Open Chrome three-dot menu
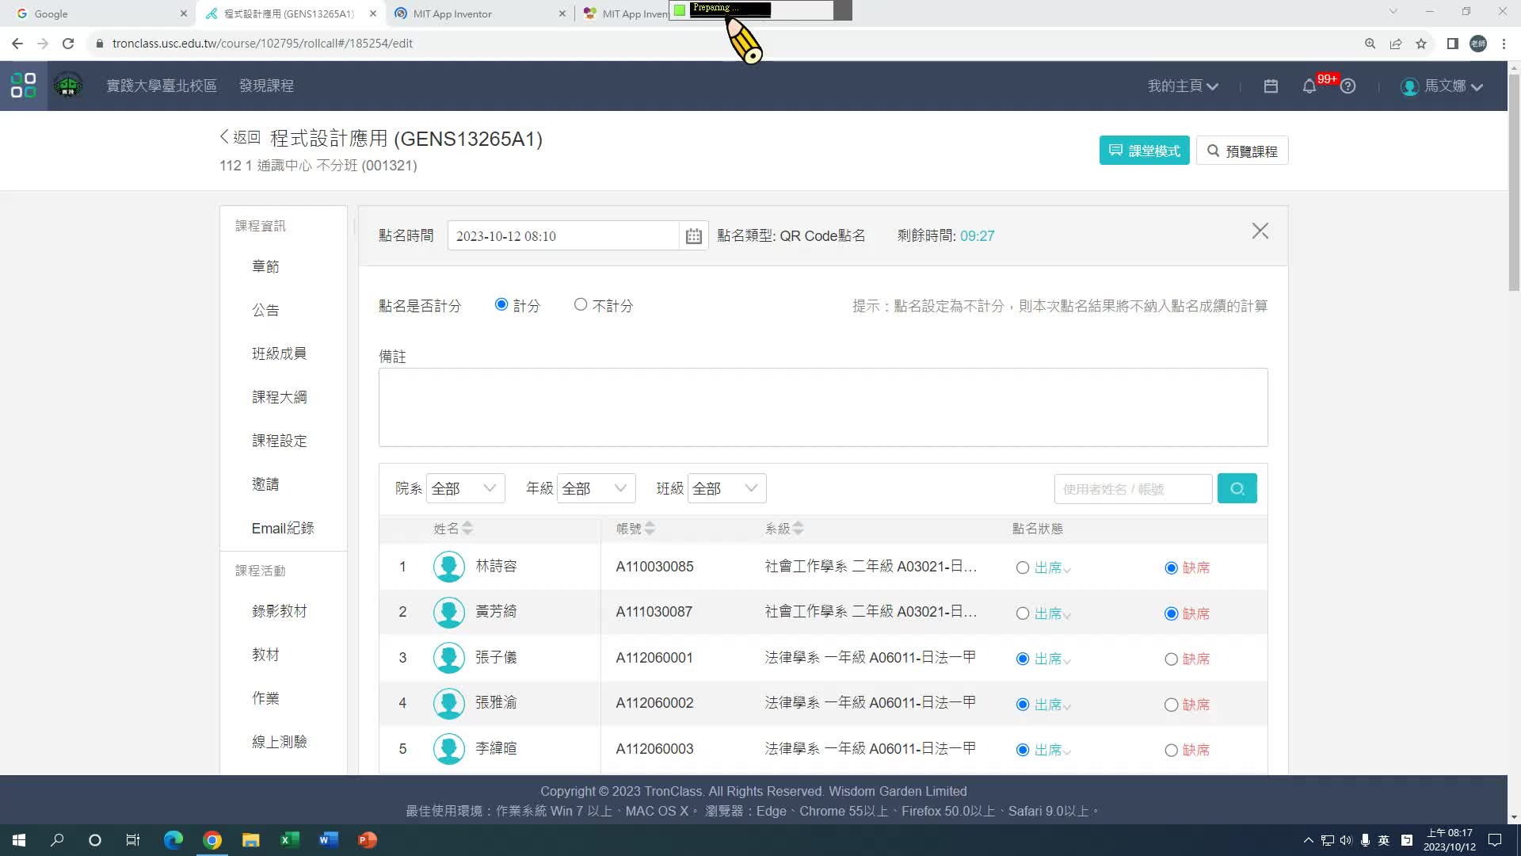This screenshot has height=856, width=1521. pos(1504,44)
